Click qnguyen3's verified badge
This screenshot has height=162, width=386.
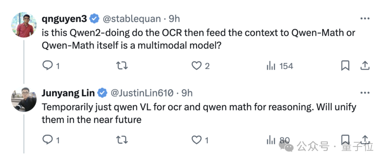tap(94, 19)
